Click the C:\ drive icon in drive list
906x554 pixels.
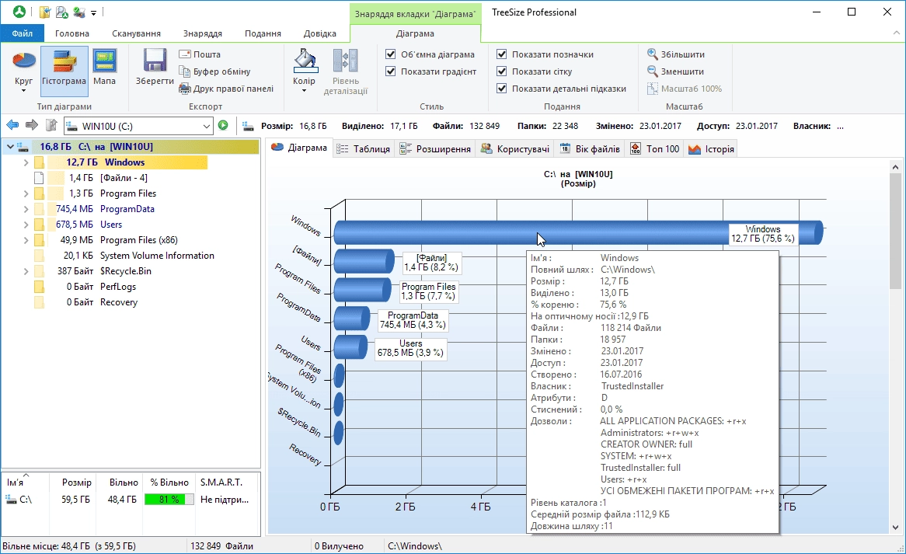click(11, 500)
